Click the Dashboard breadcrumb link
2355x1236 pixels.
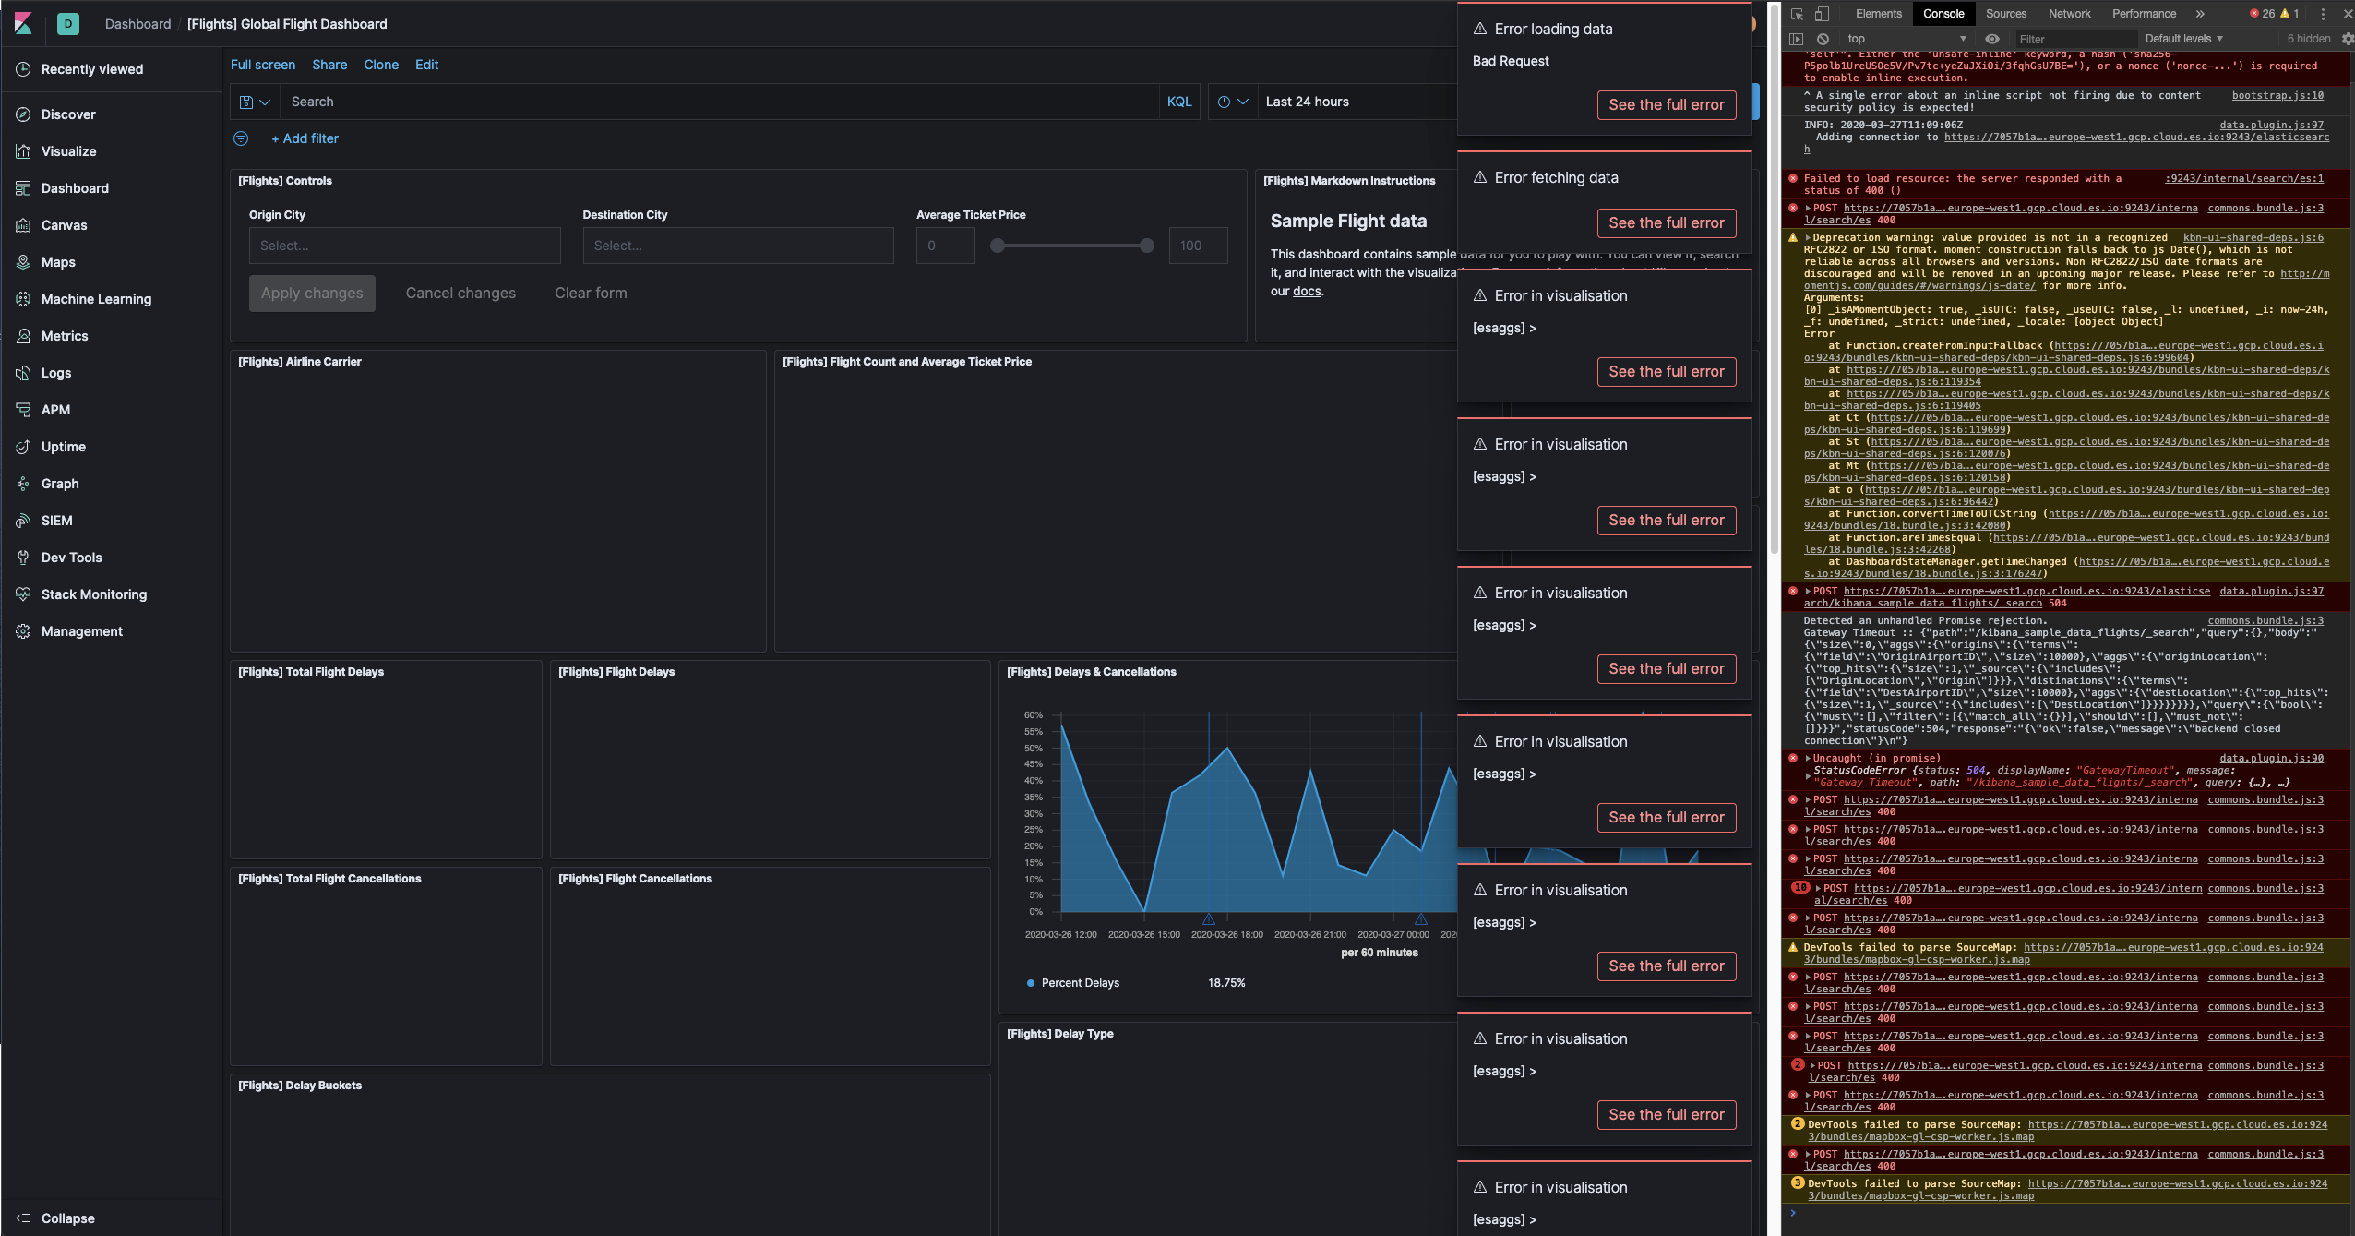(137, 24)
